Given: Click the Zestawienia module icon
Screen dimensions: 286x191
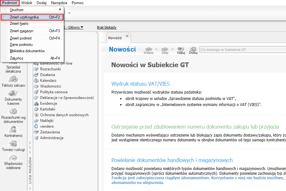Looking at the screenshot, I should pyautogui.click(x=36, y=132).
